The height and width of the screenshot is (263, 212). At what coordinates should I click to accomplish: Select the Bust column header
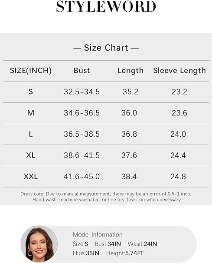tap(82, 70)
